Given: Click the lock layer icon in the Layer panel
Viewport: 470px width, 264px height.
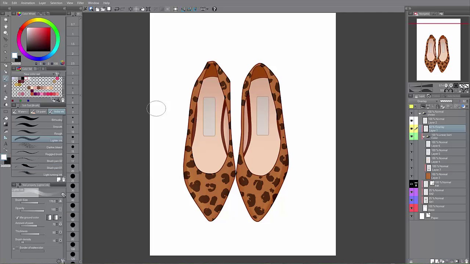Looking at the screenshot, I should click(437, 106).
